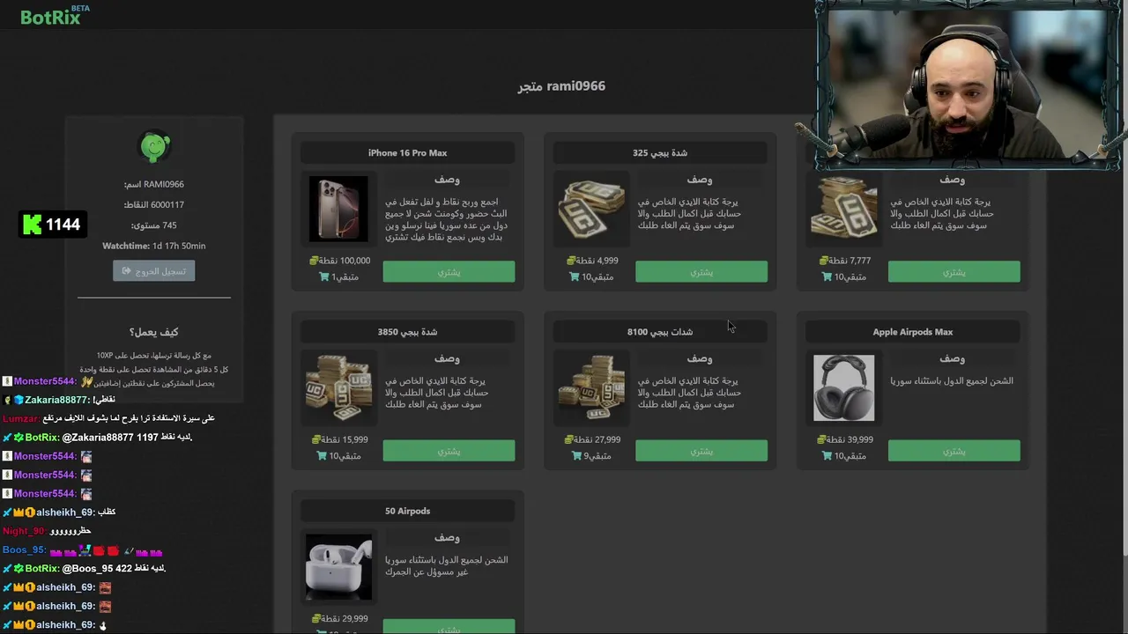The height and width of the screenshot is (634, 1128).
Task: Buy the Apple Airpods Max item
Action: (x=954, y=451)
